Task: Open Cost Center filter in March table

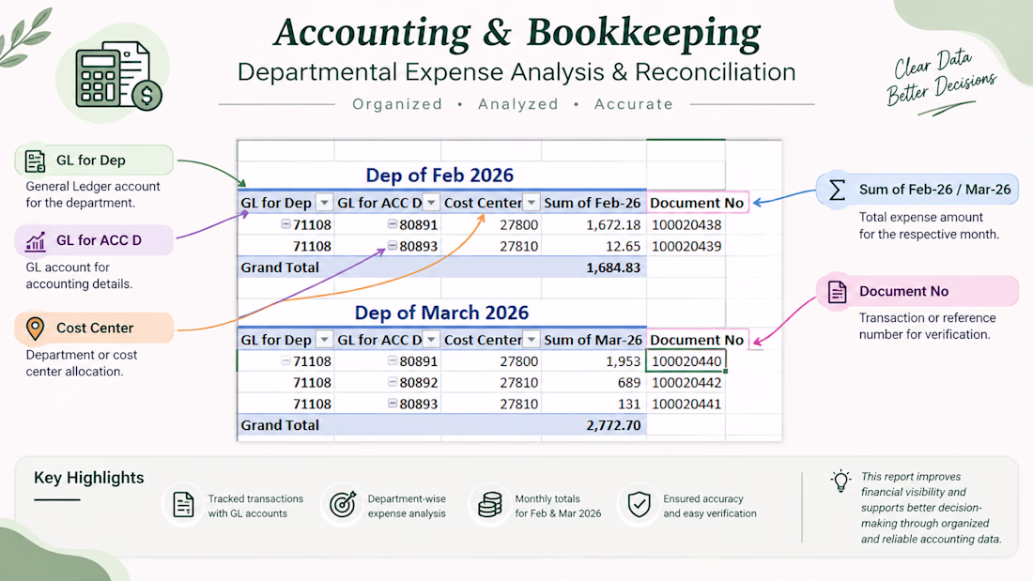Action: coord(531,339)
